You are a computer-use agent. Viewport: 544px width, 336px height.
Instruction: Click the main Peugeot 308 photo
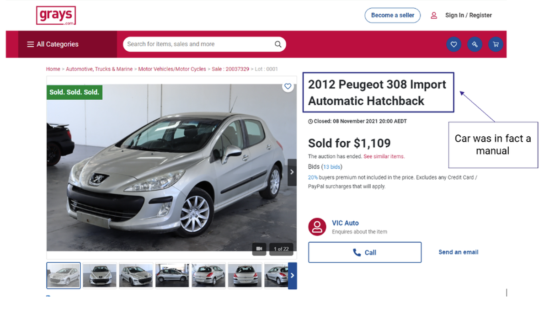172,168
